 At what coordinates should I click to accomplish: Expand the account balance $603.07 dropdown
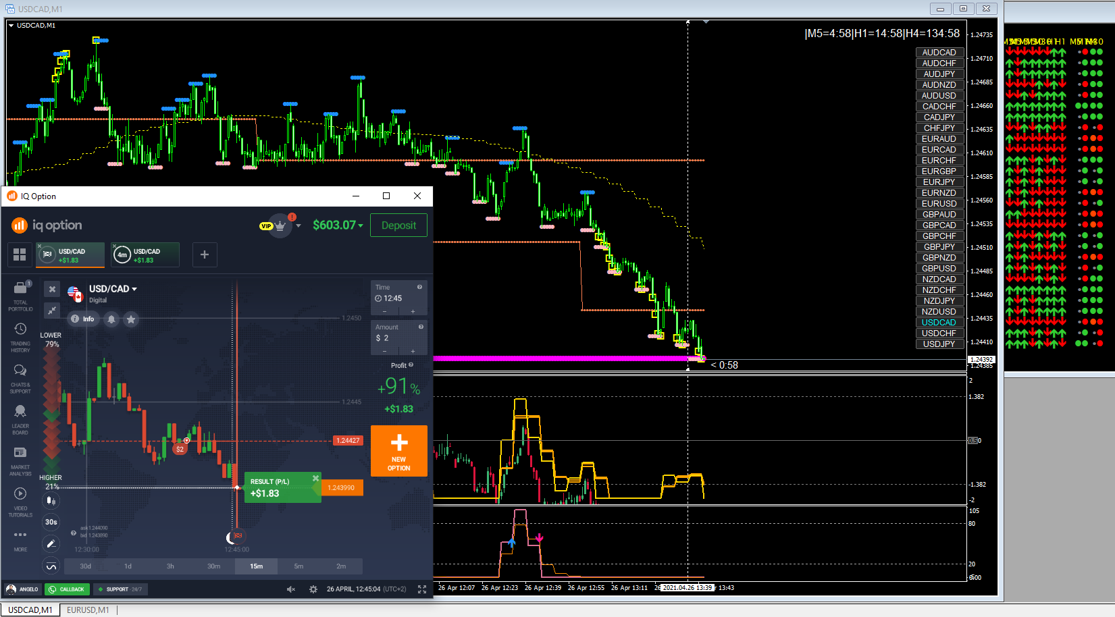[338, 225]
